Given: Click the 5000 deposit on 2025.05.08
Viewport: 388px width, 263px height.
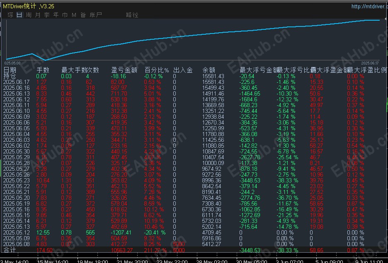Looking at the screenshot, I should coord(179,244).
